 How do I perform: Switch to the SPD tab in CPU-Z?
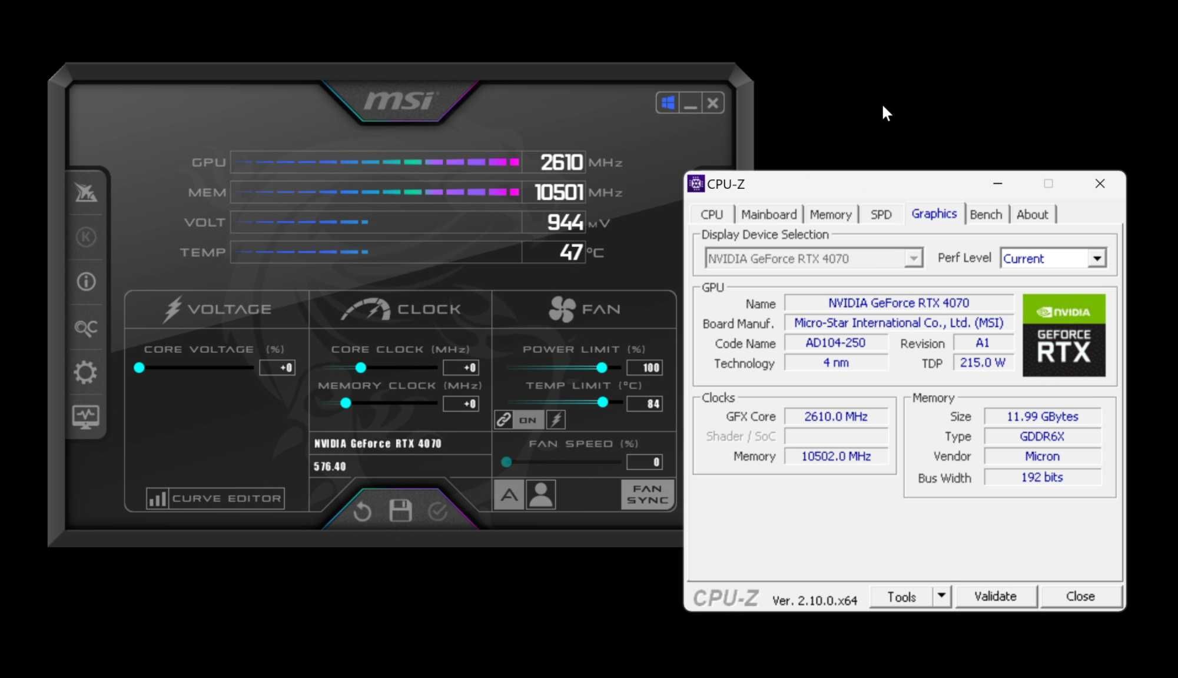881,215
